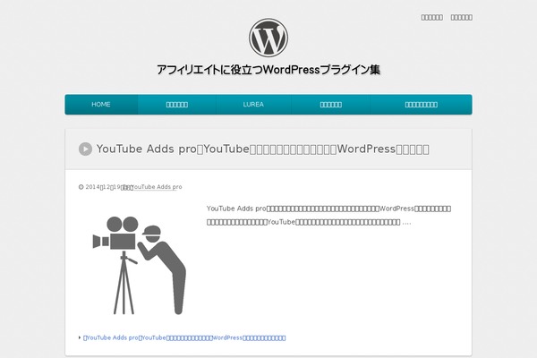Viewport: 537px width, 358px height.
Task: Open the last menu item in the teal navigation bar
Action: point(421,105)
